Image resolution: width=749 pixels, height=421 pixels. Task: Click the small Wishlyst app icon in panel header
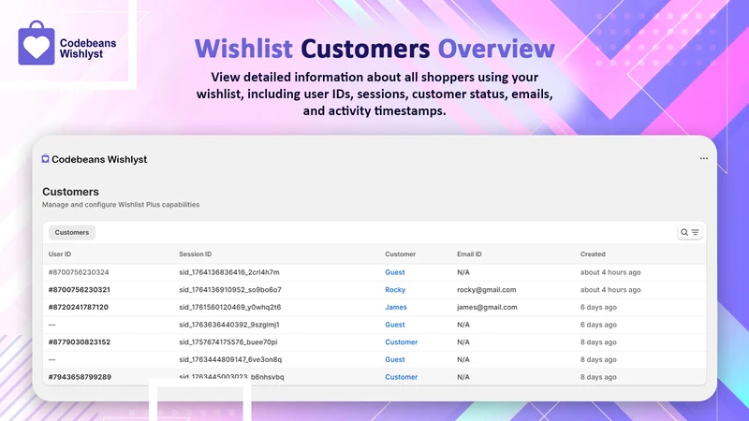(x=45, y=158)
